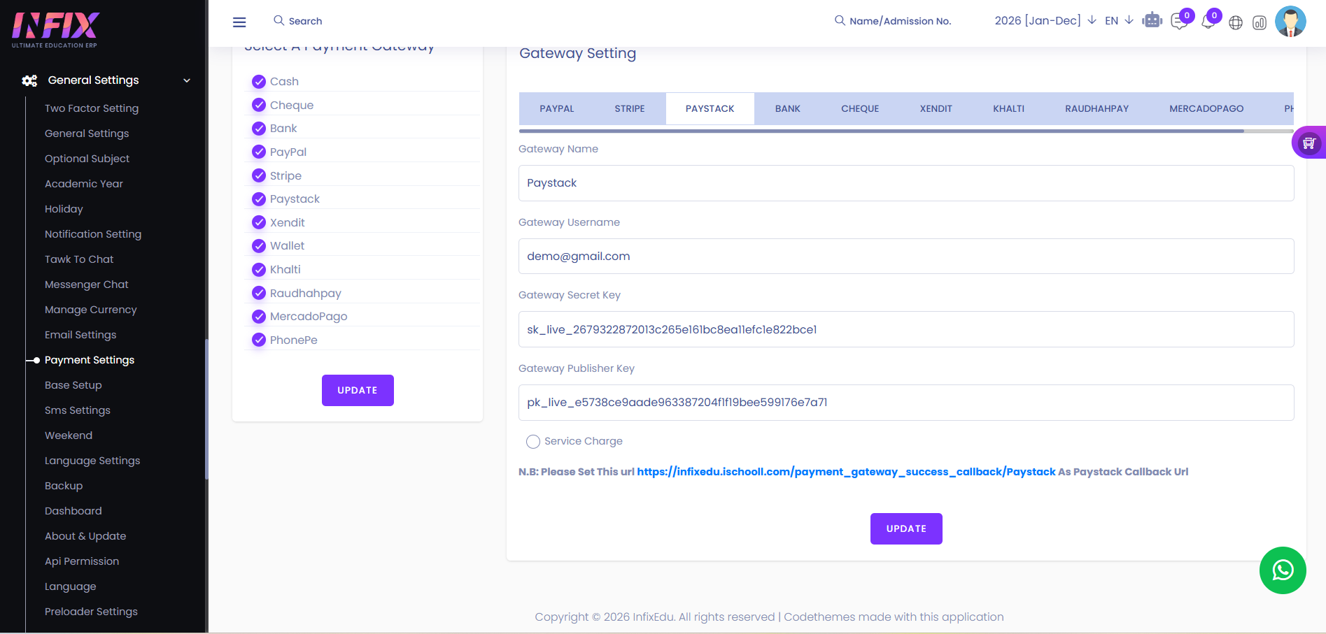Click the Search magnifier icon
The height and width of the screenshot is (634, 1326).
coord(278,20)
